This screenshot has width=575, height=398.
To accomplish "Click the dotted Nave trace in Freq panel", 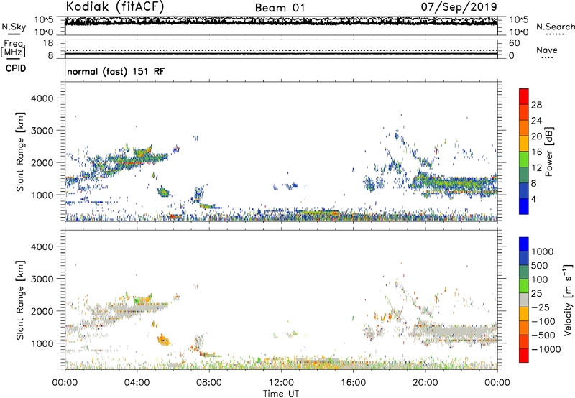I will tap(281, 50).
